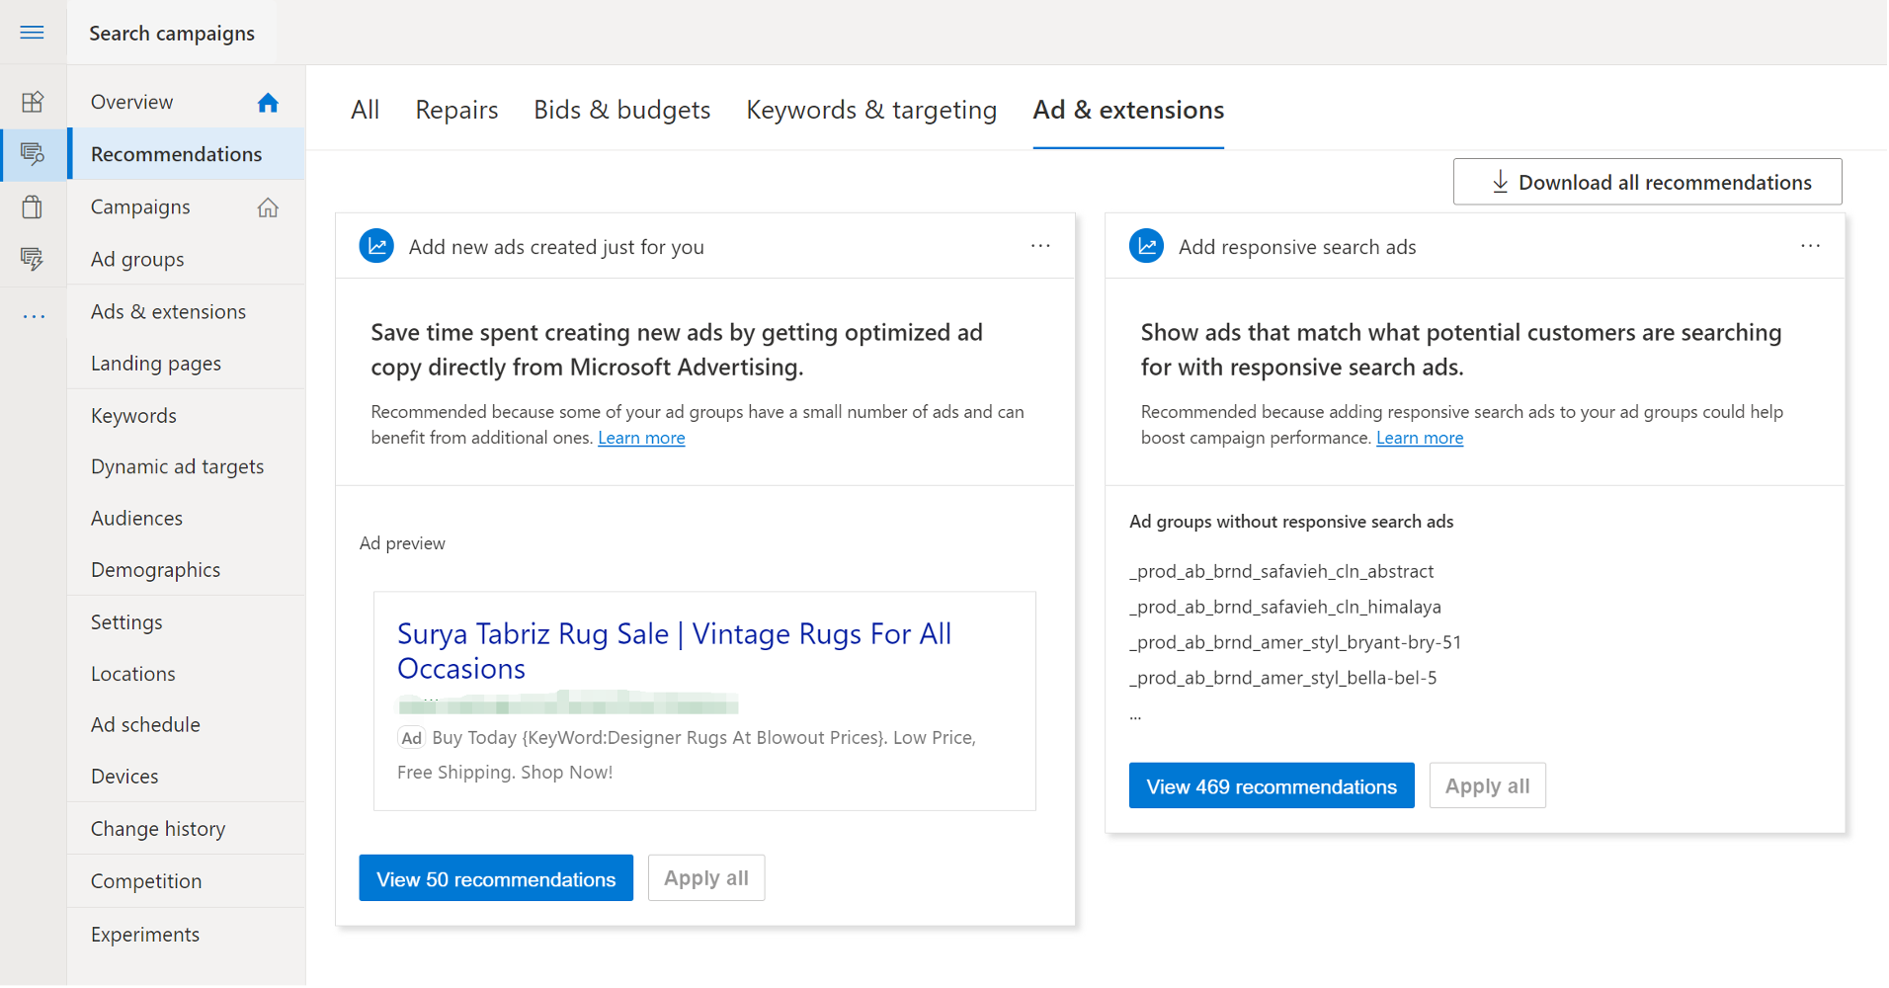Click the chart icon on 'Add new ads' card
1889x988 pixels.
376,245
